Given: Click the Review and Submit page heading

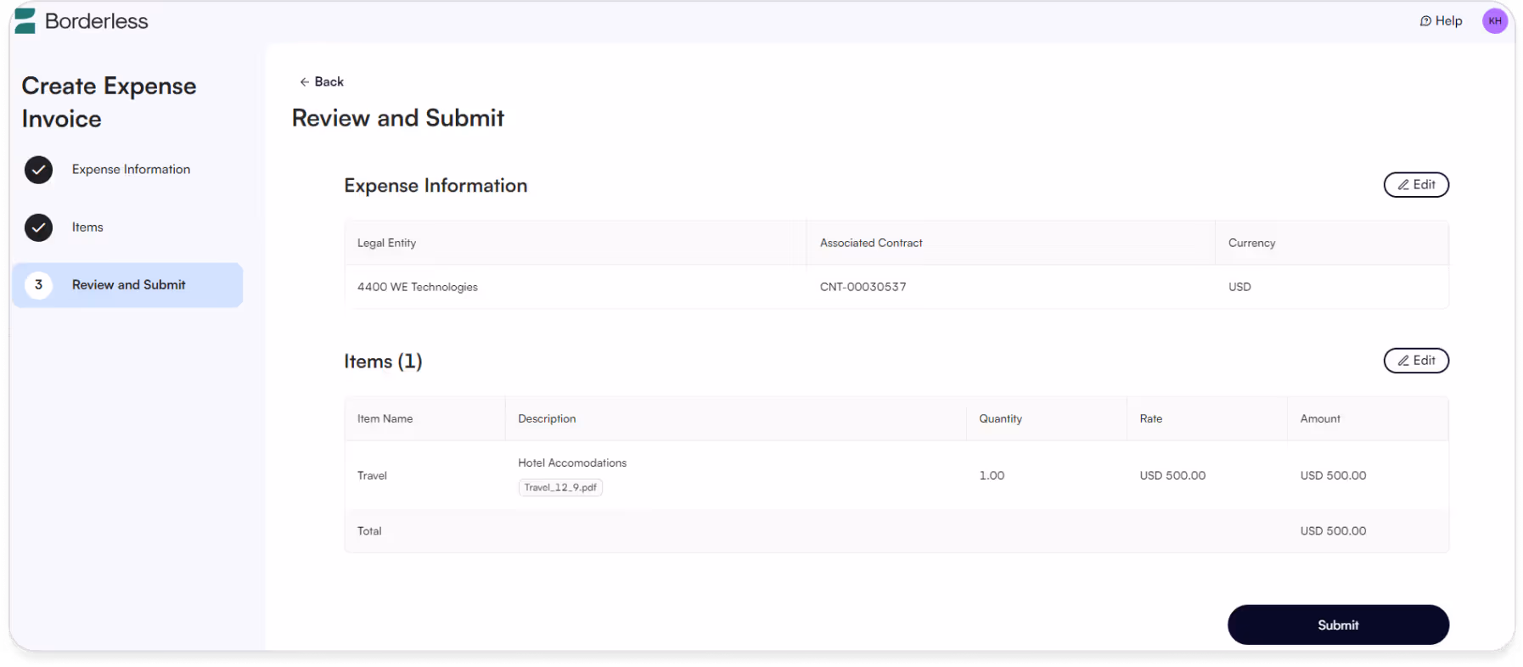Looking at the screenshot, I should tap(398, 118).
